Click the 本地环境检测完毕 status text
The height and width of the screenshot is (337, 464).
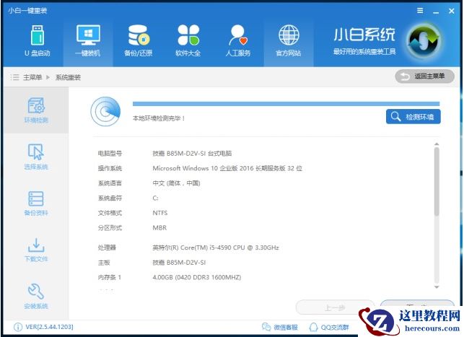tap(159, 118)
